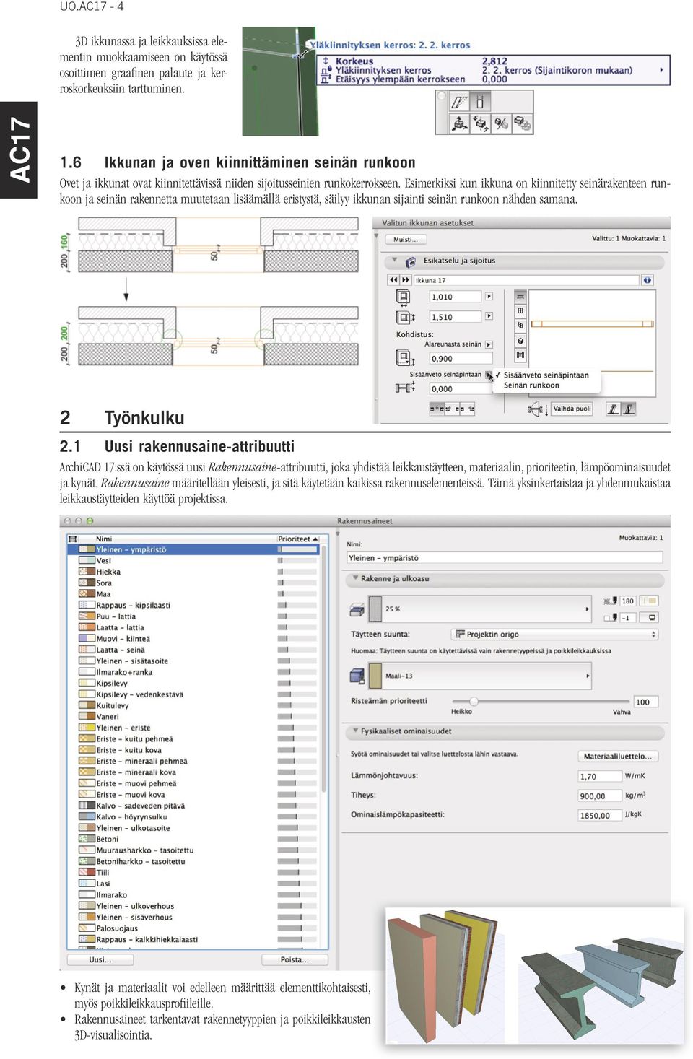The image size is (693, 1059).
Task: Click the multiply pet palette icon
Action: 522,124
